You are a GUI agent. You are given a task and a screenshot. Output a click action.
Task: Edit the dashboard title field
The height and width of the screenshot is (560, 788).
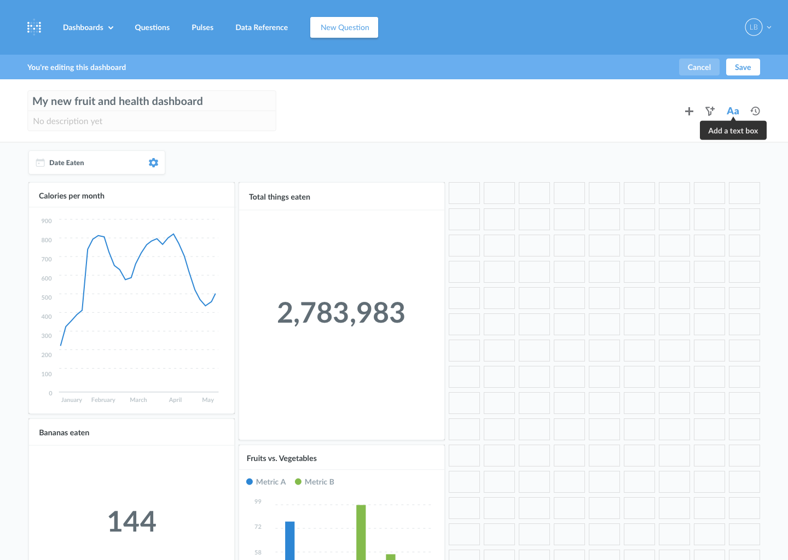118,101
